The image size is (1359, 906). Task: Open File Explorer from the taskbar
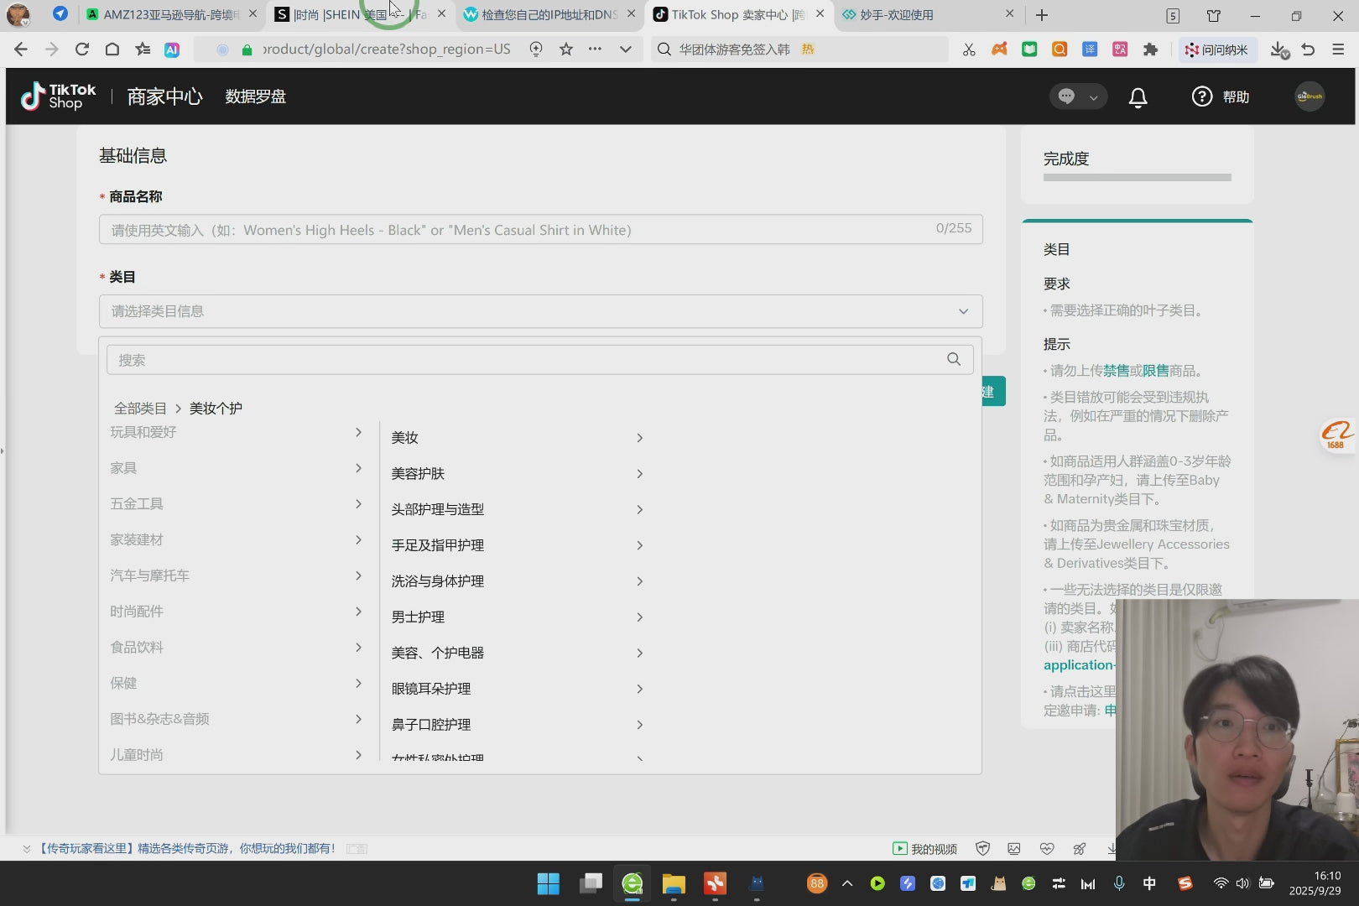(674, 883)
